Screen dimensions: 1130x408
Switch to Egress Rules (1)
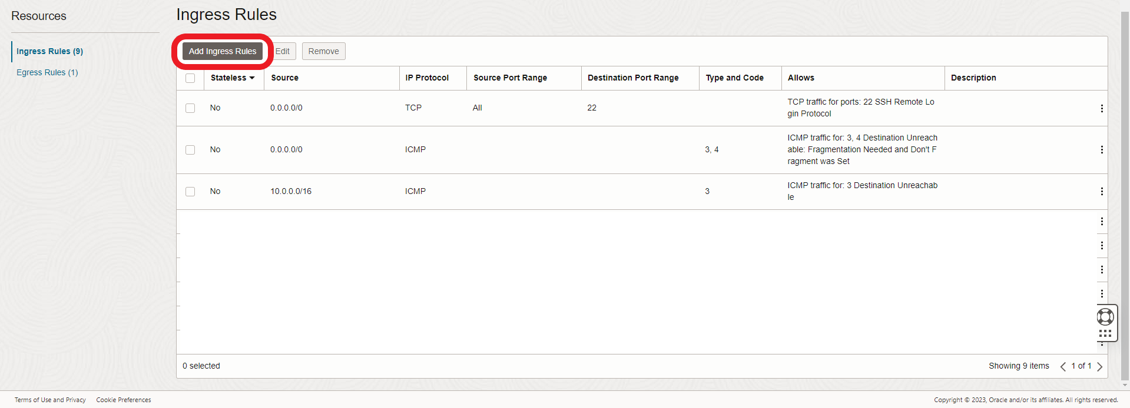pos(47,72)
